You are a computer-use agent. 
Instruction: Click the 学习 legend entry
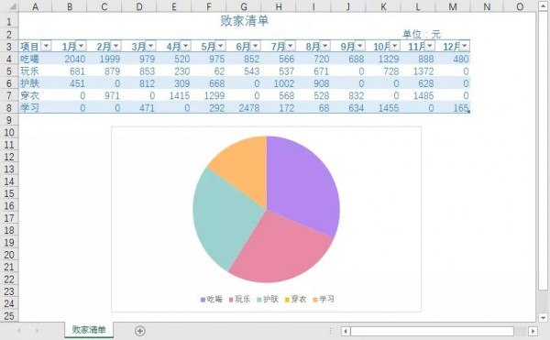point(324,299)
